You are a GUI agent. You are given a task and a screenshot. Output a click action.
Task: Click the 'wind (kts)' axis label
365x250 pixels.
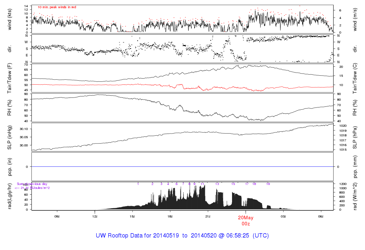click(10, 19)
